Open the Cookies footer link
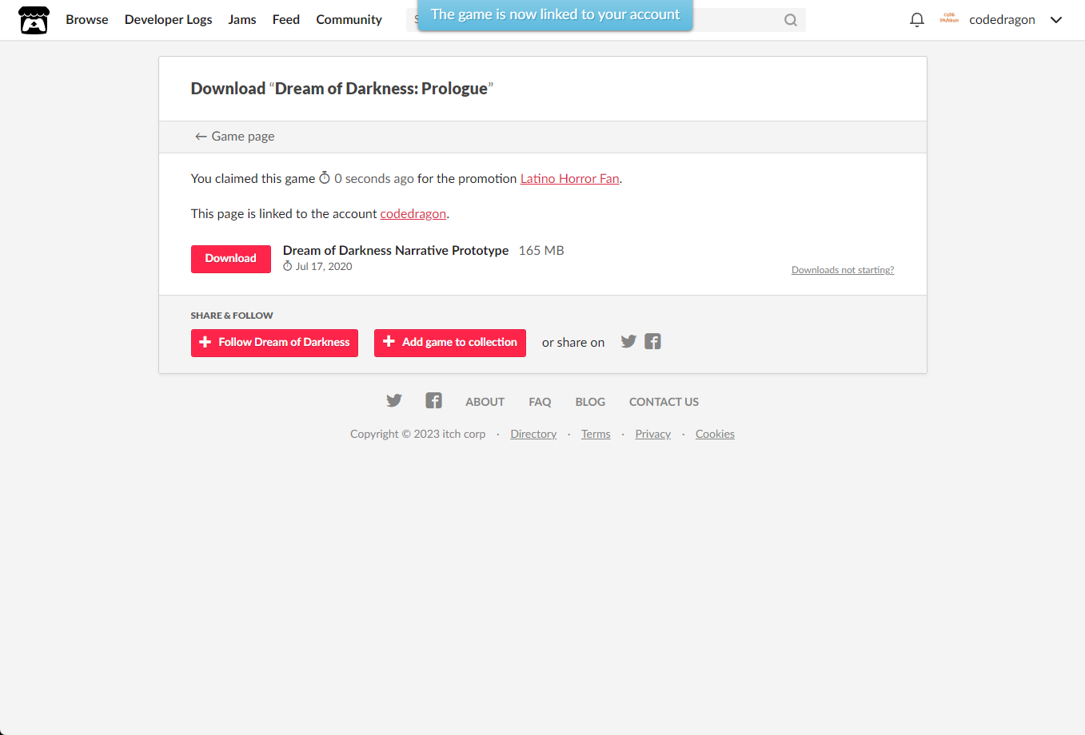The height and width of the screenshot is (735, 1085). 715,434
